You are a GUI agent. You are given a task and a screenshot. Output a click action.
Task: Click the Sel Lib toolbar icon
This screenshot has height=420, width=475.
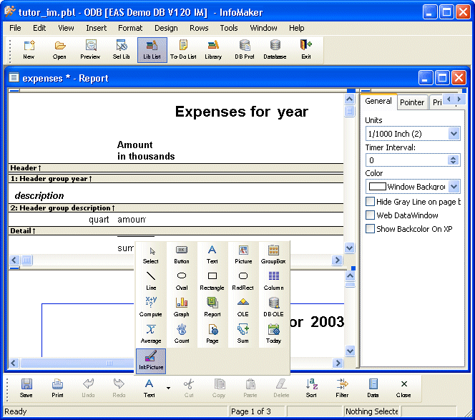pyautogui.click(x=121, y=50)
